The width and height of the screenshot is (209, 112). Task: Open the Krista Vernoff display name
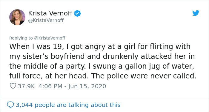(x=50, y=13)
